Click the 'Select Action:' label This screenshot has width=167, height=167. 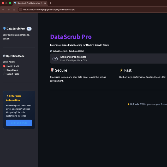[9, 62]
